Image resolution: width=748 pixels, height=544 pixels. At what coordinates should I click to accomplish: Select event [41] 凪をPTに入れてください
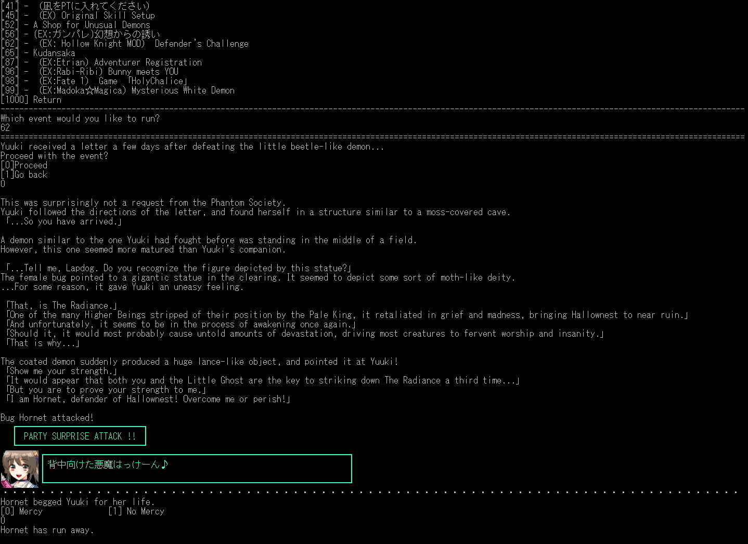75,6
